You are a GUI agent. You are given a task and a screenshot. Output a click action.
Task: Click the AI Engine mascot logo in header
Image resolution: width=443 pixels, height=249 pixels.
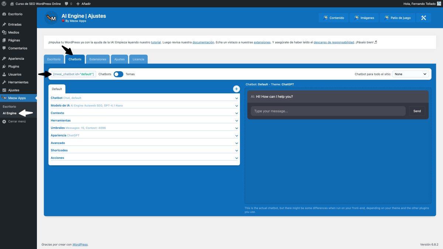coord(51,17)
